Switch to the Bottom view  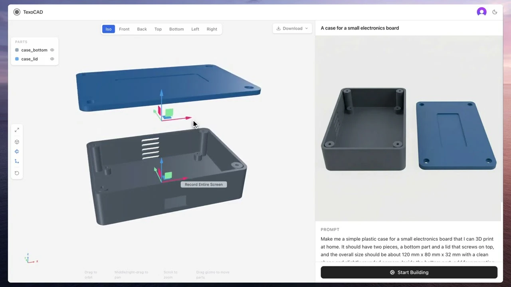click(x=176, y=29)
